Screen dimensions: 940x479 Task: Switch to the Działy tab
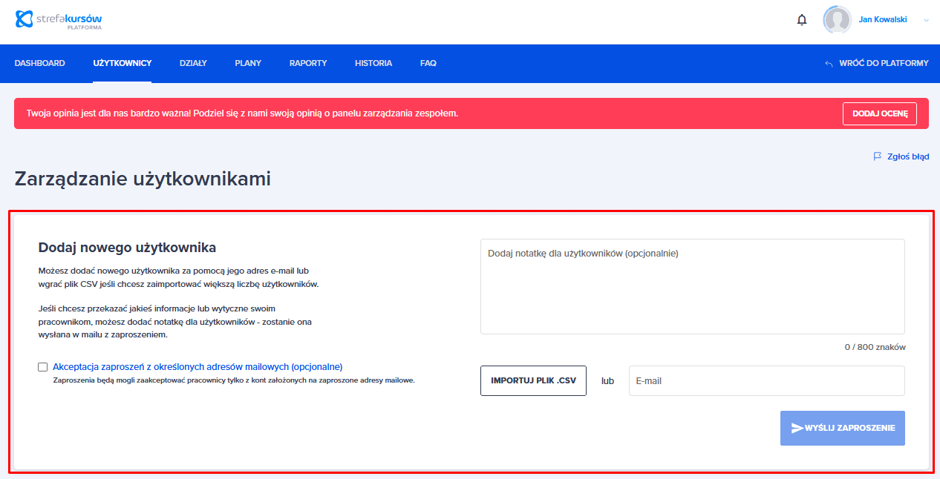(x=193, y=63)
